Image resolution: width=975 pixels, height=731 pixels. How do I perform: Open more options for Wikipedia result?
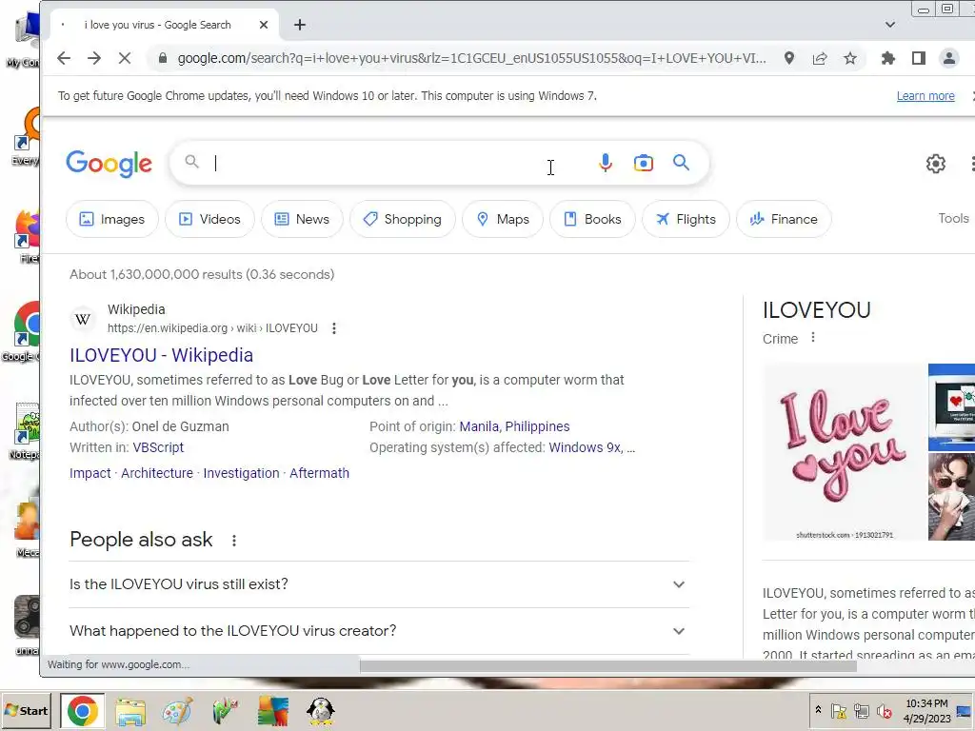pos(334,328)
